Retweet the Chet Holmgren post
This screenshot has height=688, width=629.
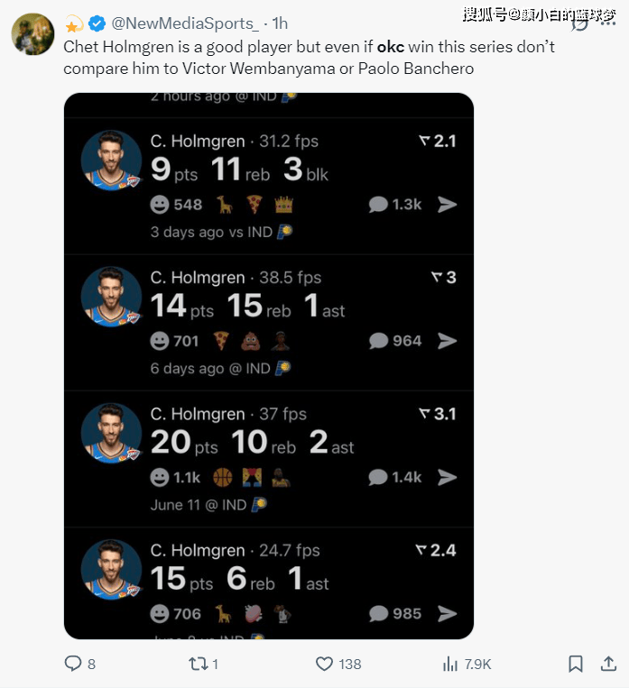(x=196, y=664)
